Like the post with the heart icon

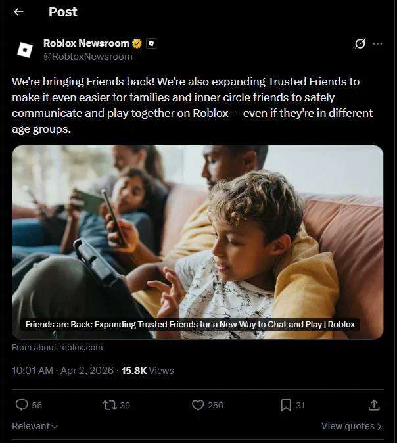[198, 405]
